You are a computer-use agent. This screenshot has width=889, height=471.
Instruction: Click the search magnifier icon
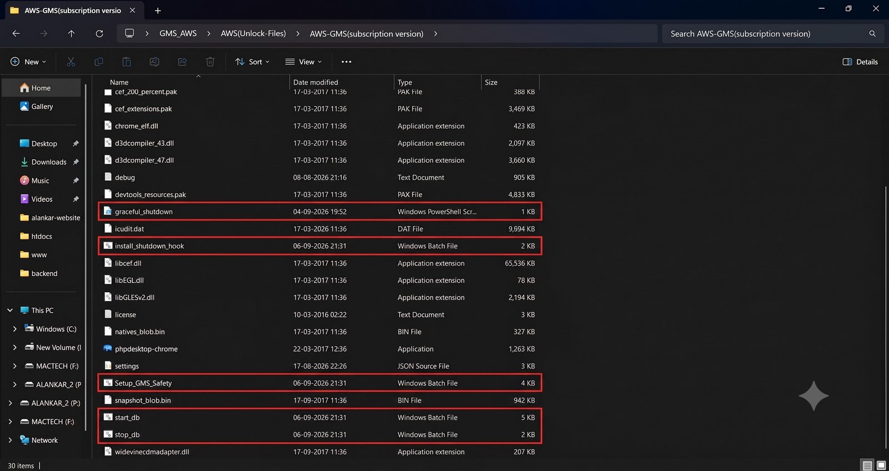click(x=872, y=34)
